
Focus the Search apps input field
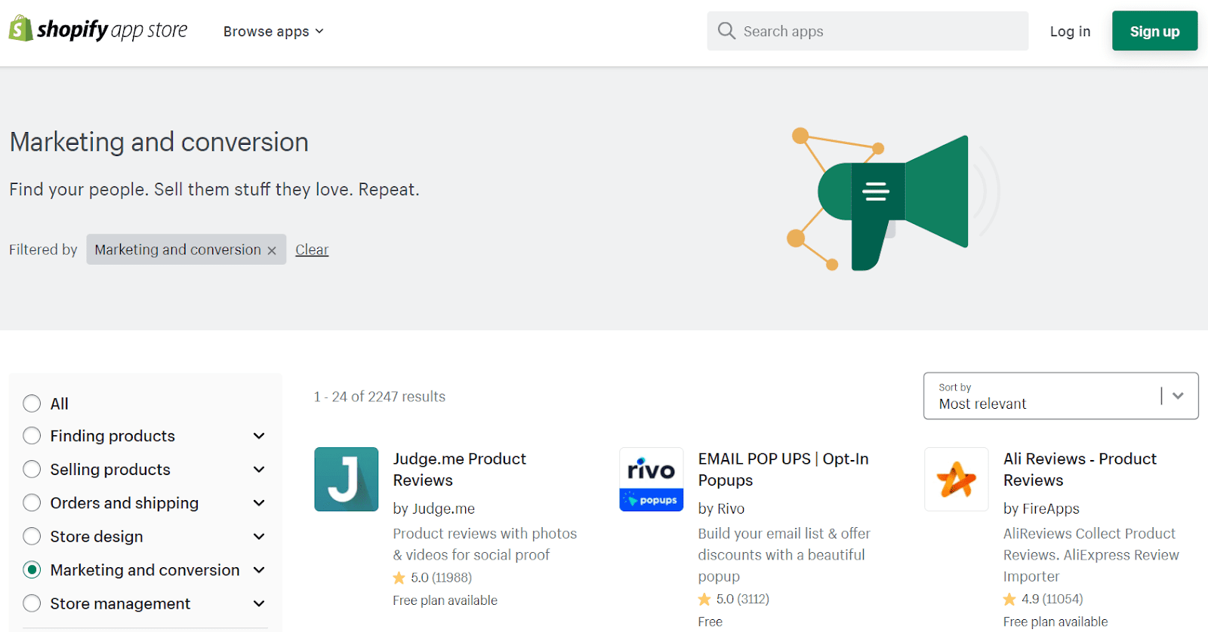click(867, 31)
